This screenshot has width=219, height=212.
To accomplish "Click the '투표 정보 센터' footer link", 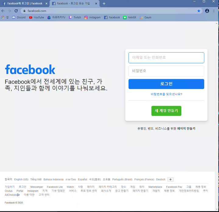I will point(89,191).
